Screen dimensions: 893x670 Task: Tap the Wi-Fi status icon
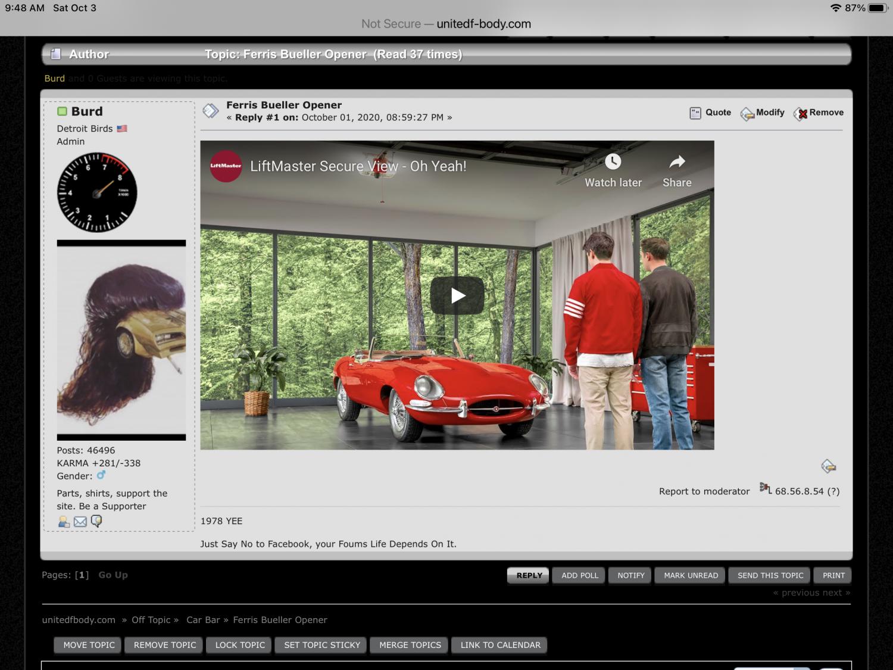(835, 8)
